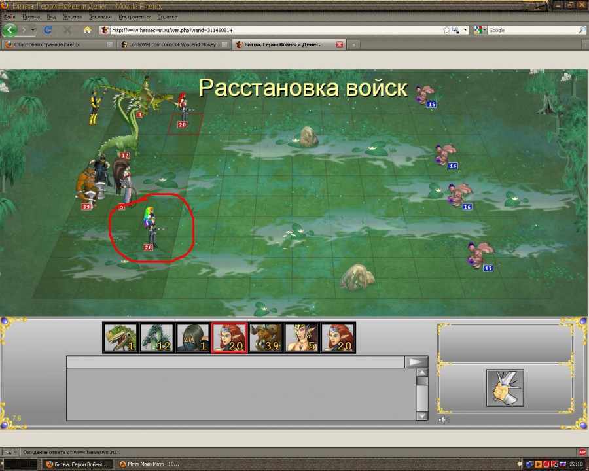Screen dimensions: 589x471
Task: Click into the chat message input field
Action: click(236, 362)
